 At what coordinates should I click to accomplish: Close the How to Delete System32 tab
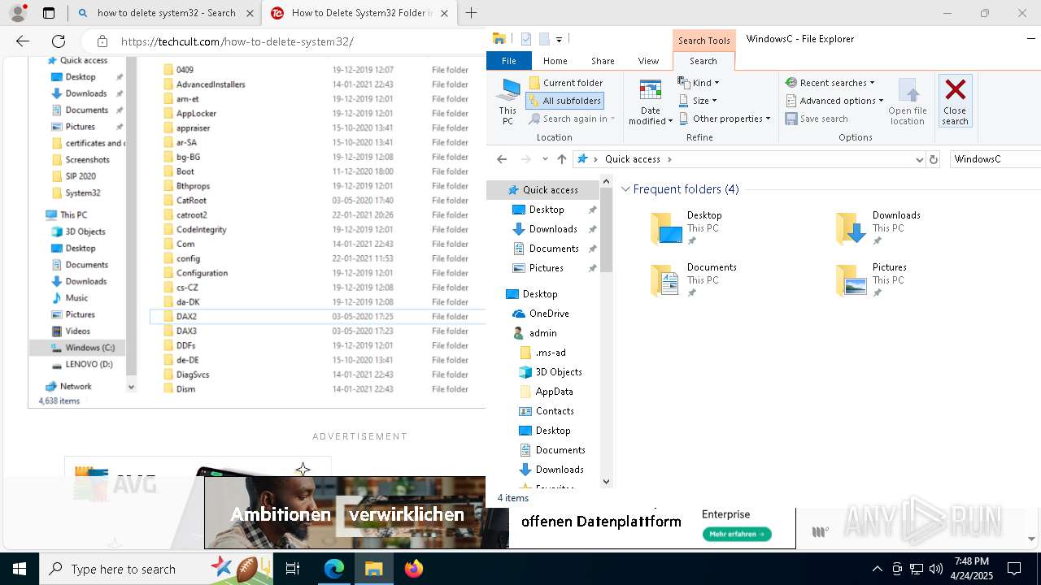[x=445, y=13]
